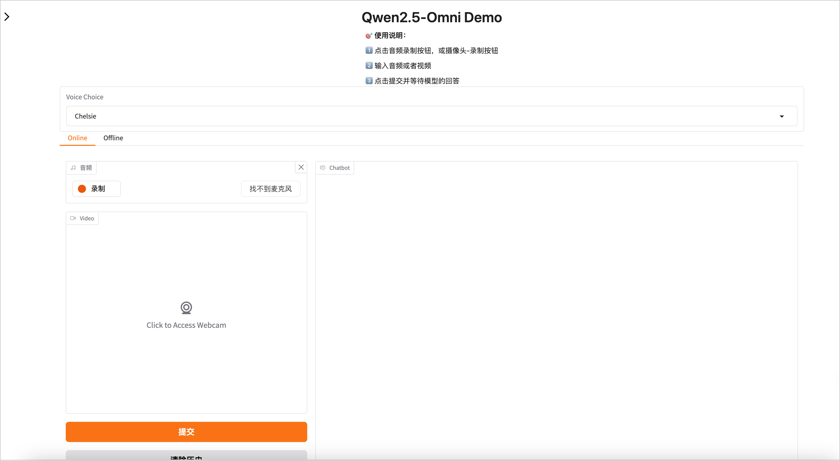840x461 pixels.
Task: Expand the sidebar with the chevron arrow
Action: 7,17
